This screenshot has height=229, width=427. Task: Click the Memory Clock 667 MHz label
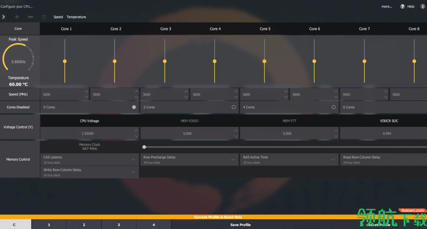[90, 147]
